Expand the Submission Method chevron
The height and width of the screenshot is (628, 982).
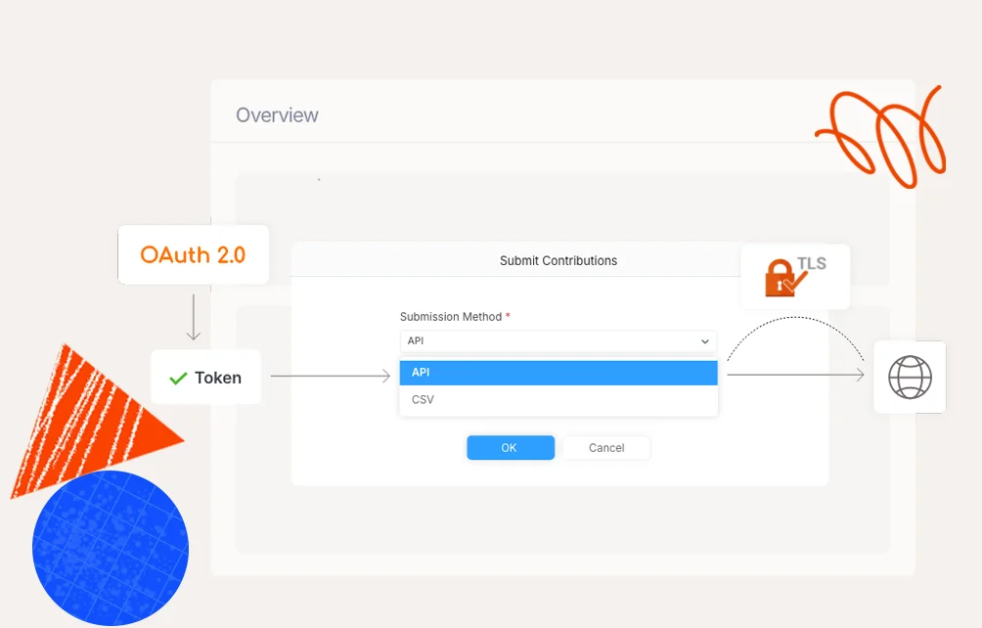[x=705, y=341]
